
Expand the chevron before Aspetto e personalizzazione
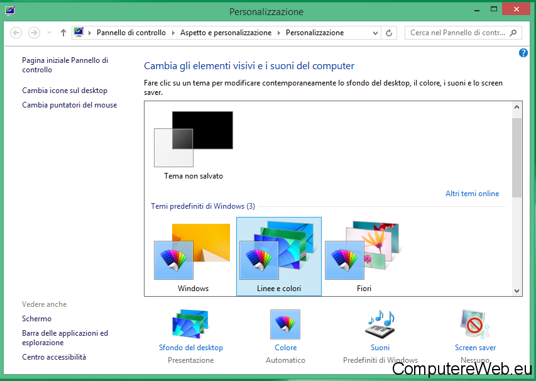173,33
